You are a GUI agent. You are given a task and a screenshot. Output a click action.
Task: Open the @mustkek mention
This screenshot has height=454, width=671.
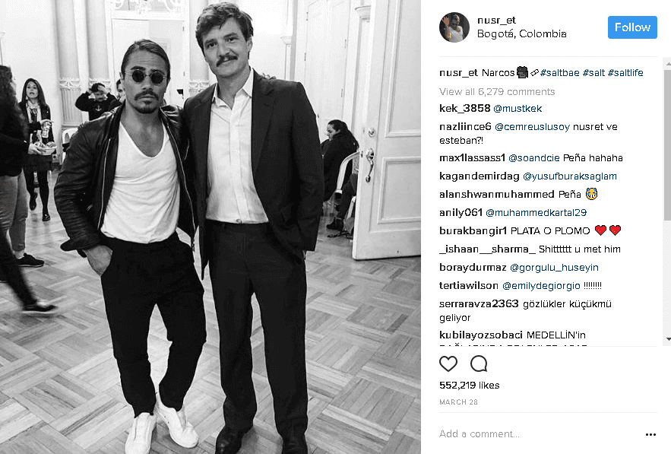tap(517, 109)
